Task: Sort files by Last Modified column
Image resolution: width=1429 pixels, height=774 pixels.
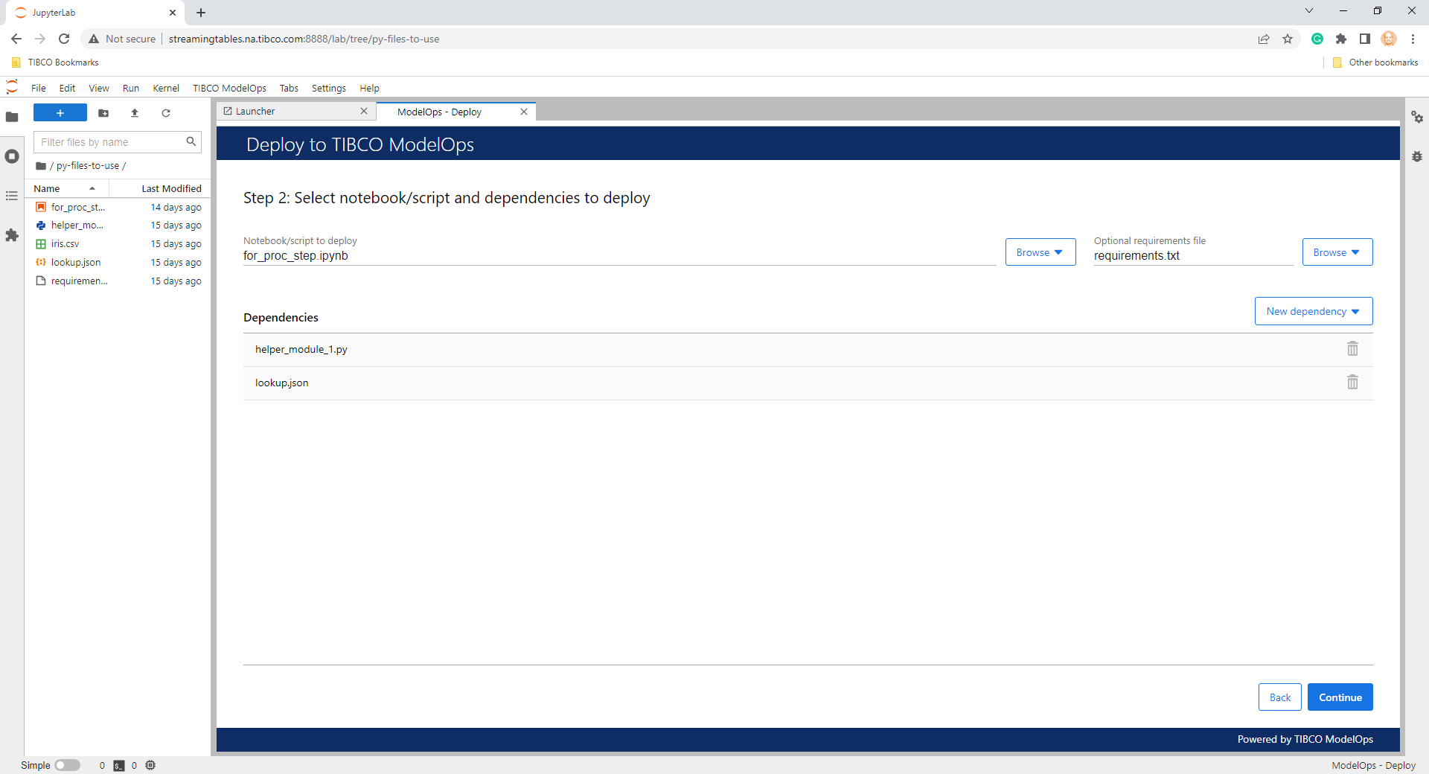Action: pyautogui.click(x=160, y=188)
